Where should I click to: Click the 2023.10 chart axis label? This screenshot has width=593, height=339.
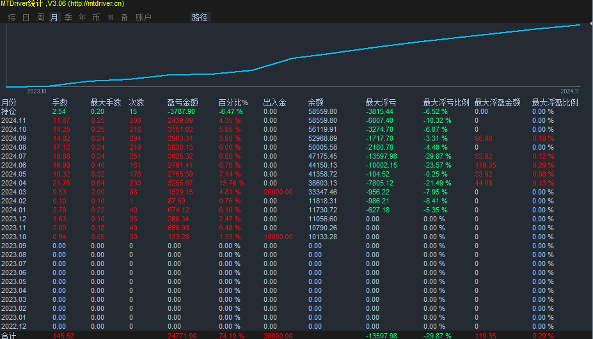coord(36,91)
